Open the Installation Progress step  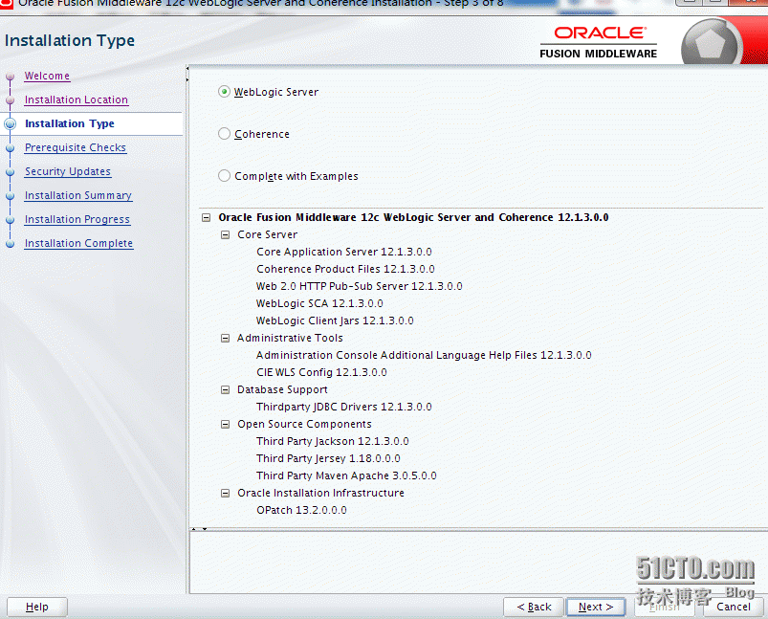[77, 219]
